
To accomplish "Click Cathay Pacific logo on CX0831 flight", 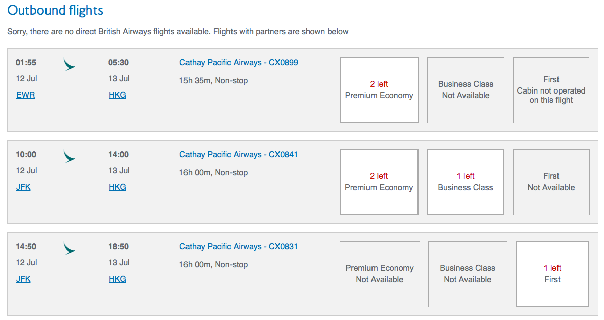I will click(69, 248).
